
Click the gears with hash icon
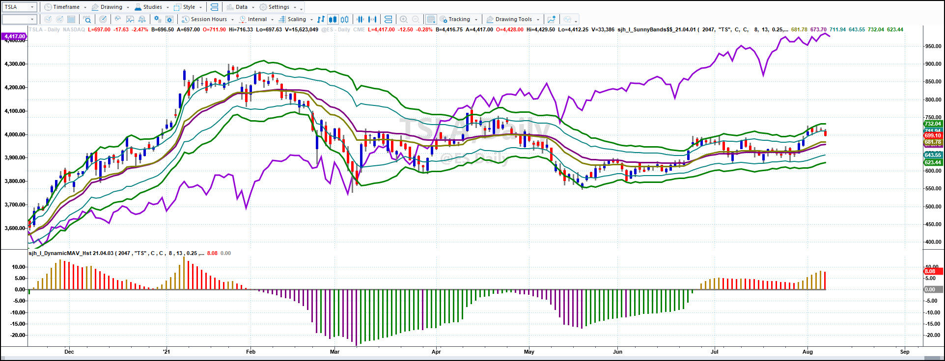[x=157, y=19]
